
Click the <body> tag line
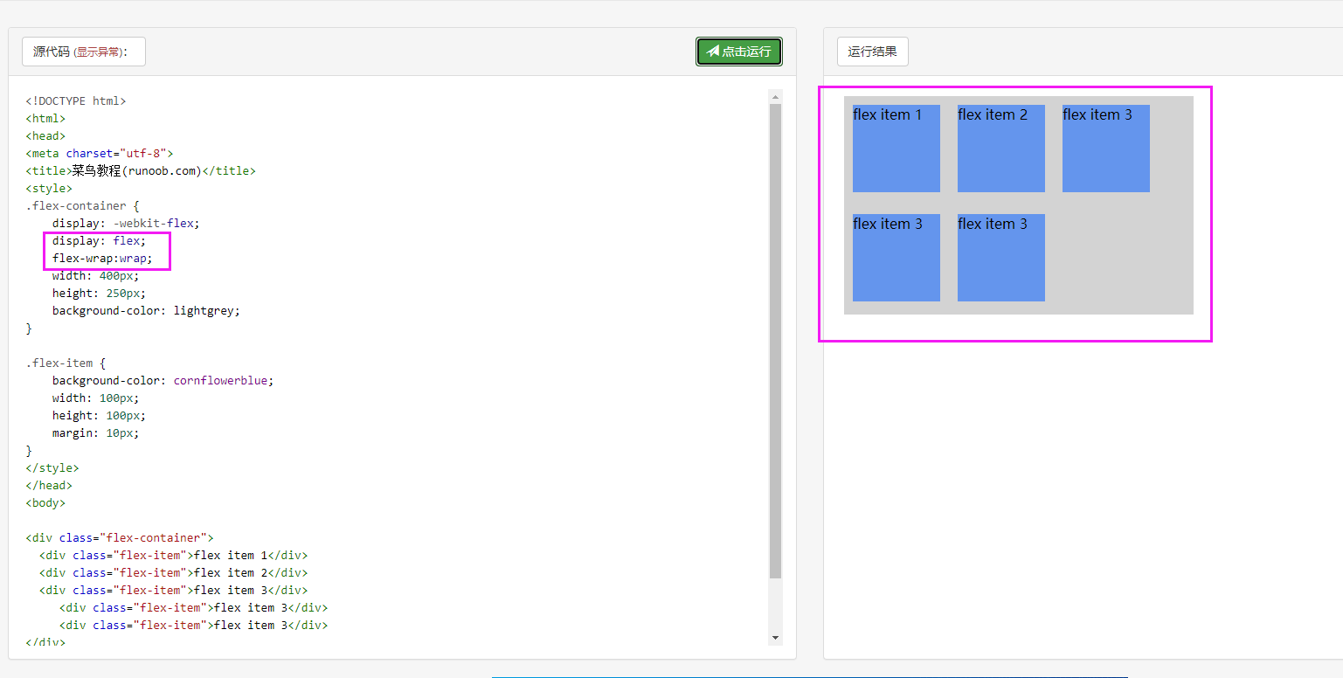[45, 502]
